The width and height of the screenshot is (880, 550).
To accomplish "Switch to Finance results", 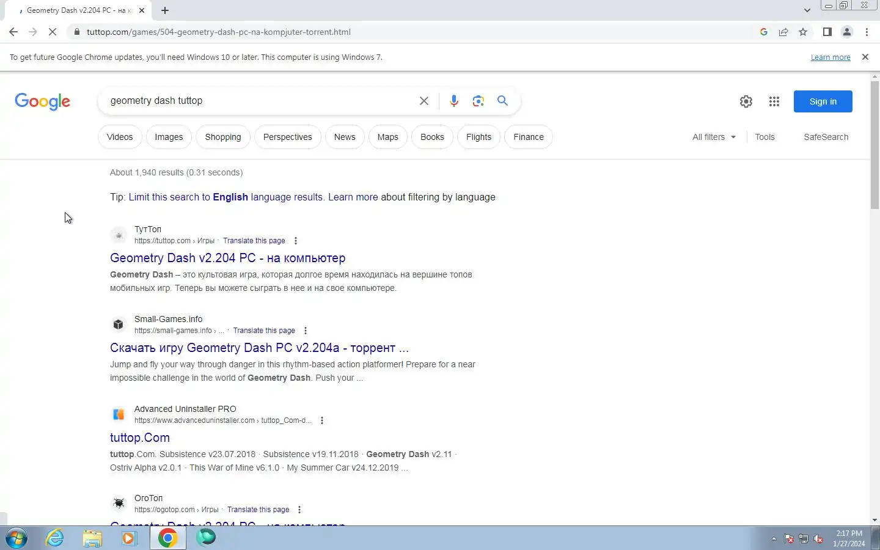I will [x=529, y=137].
